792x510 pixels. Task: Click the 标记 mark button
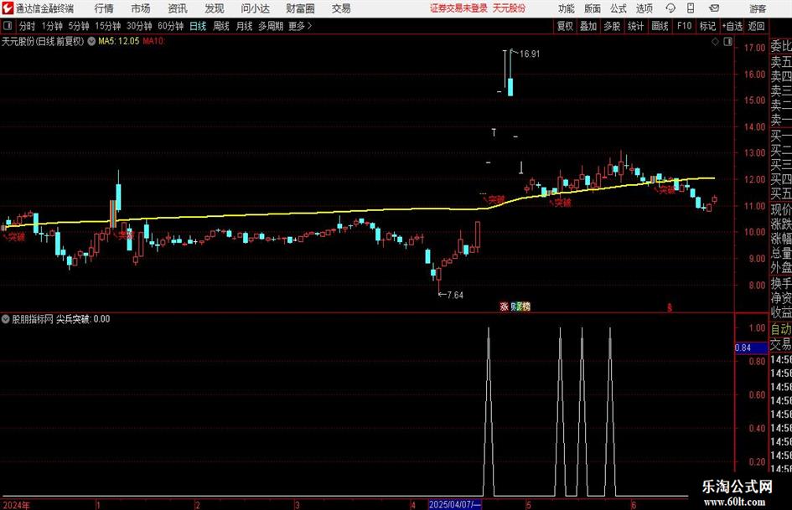click(707, 26)
